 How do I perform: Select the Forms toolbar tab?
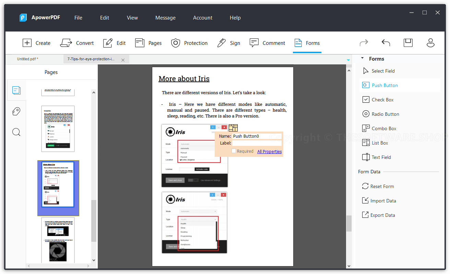coord(307,43)
